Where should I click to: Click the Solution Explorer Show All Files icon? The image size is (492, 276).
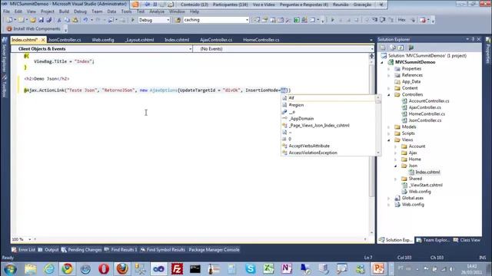click(393, 48)
